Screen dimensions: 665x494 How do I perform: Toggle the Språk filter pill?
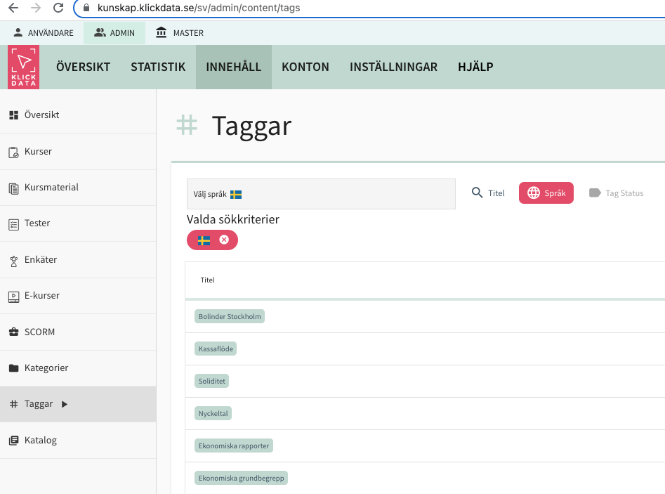point(546,193)
